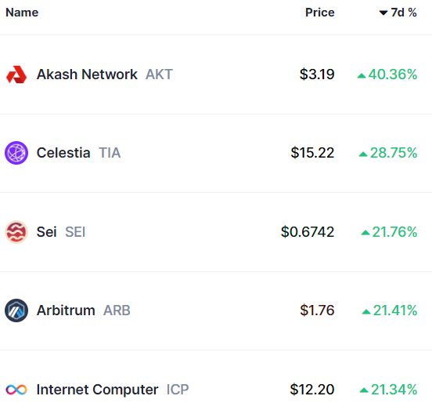Sort table by Price column header
432x414 pixels.
point(320,13)
